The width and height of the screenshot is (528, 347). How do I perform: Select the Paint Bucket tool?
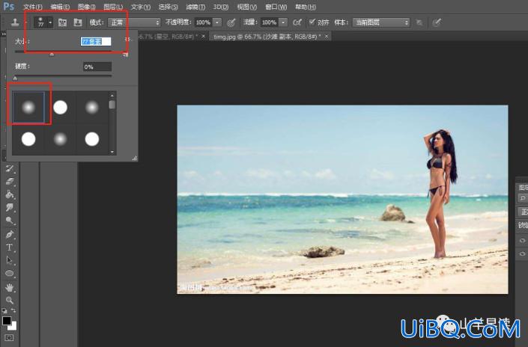point(10,194)
